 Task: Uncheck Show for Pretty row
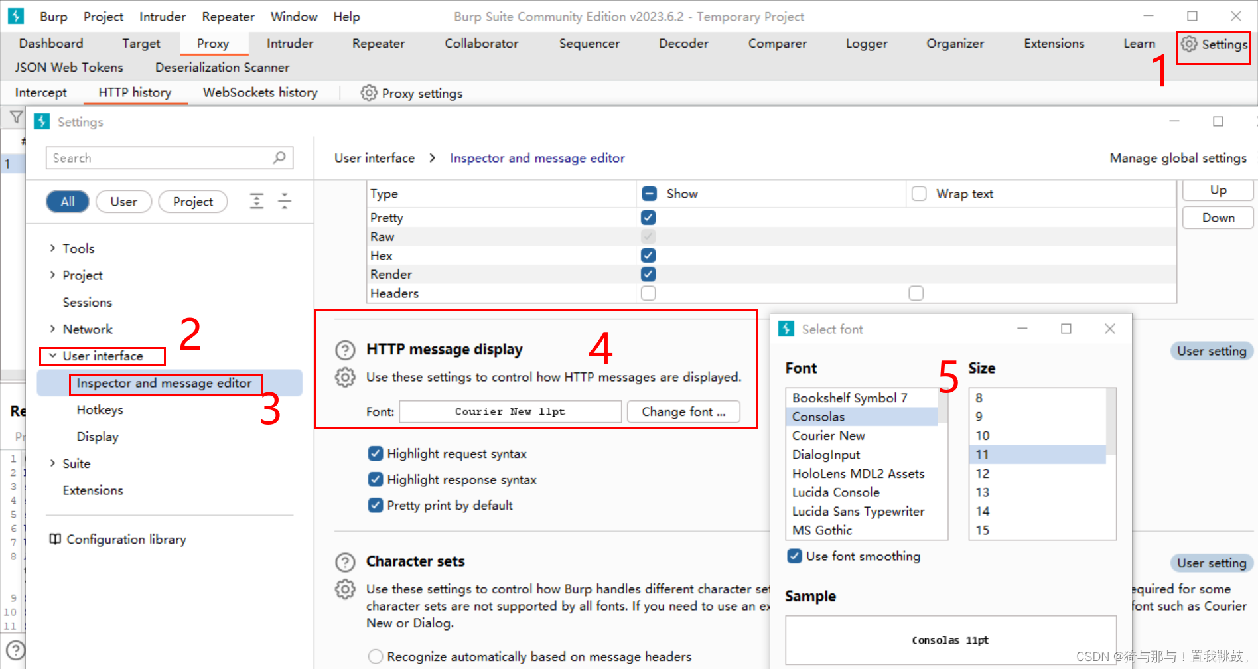(x=648, y=218)
